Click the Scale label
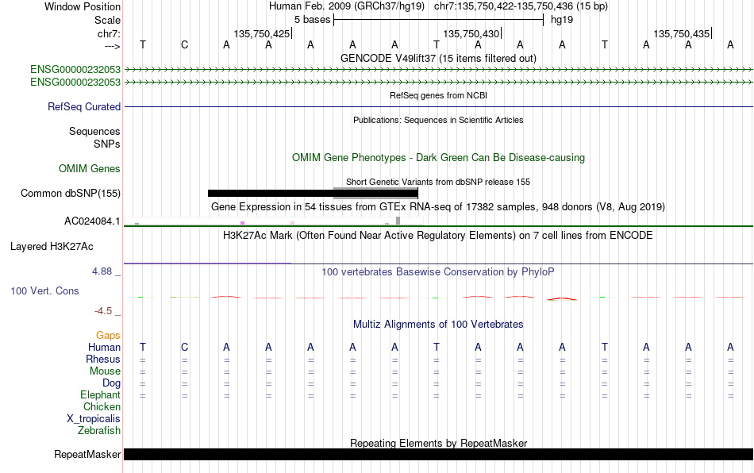This screenshot has width=754, height=473. [107, 20]
